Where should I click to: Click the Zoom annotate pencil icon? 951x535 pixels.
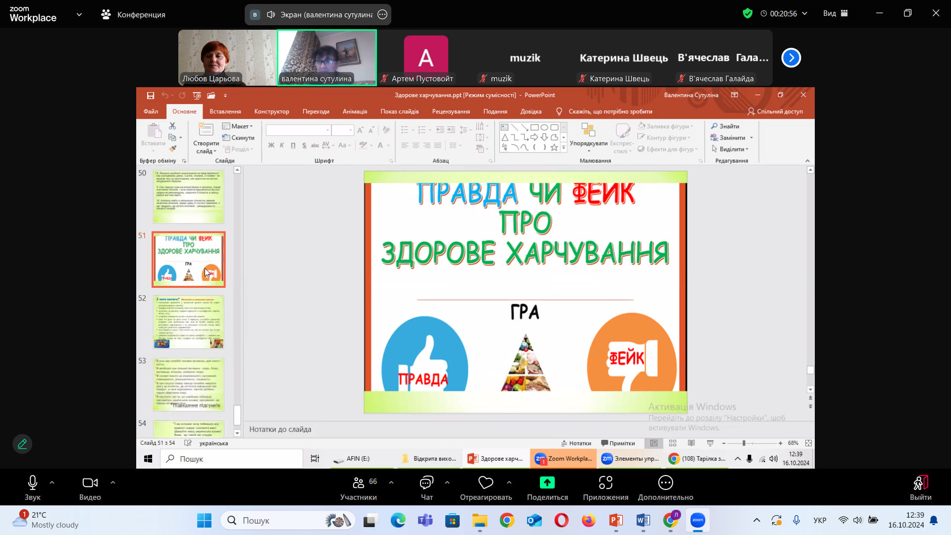[22, 444]
